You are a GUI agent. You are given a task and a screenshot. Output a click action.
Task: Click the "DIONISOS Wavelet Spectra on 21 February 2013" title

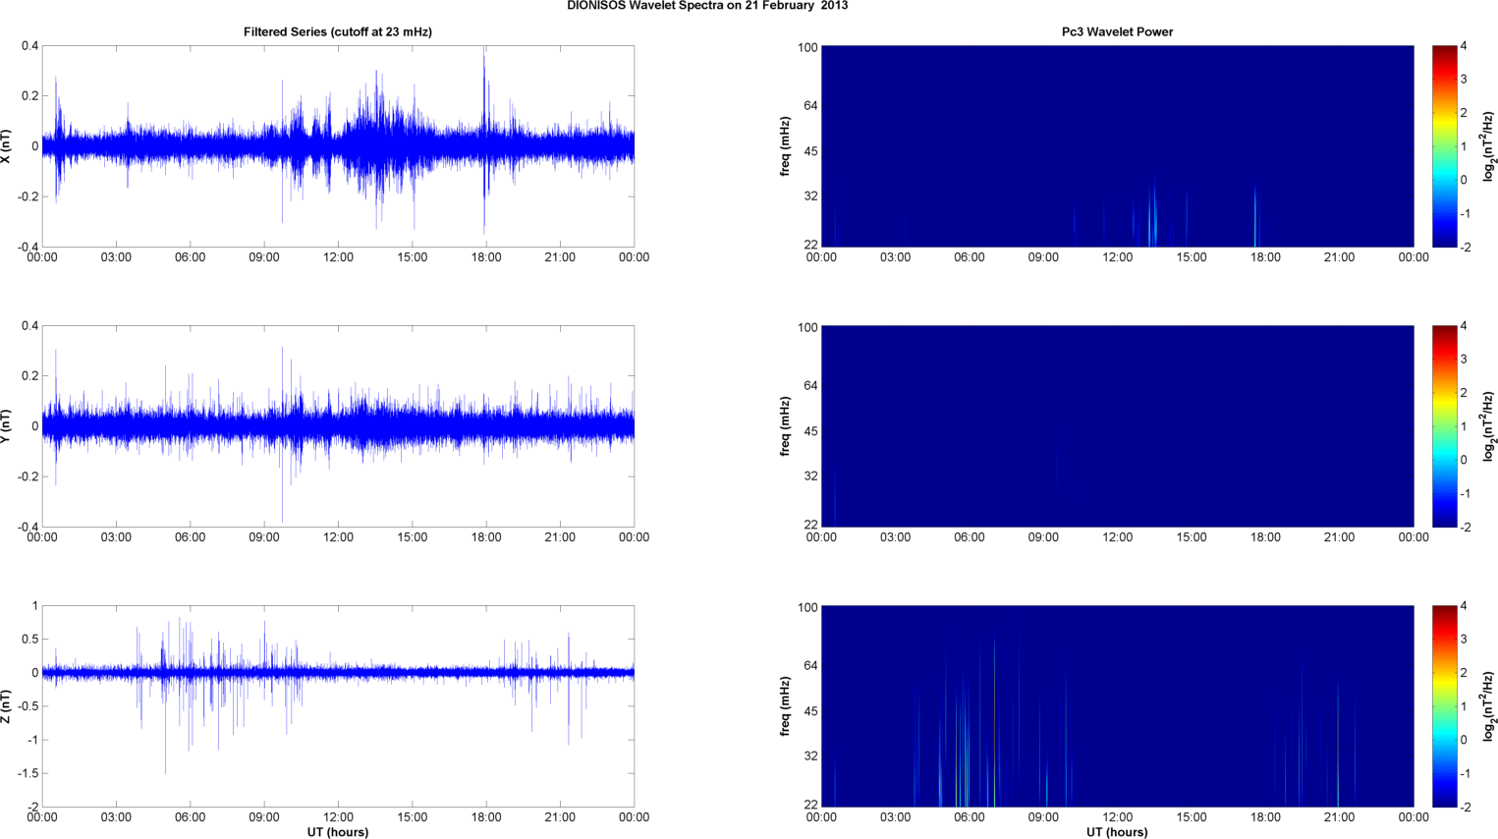707,6
